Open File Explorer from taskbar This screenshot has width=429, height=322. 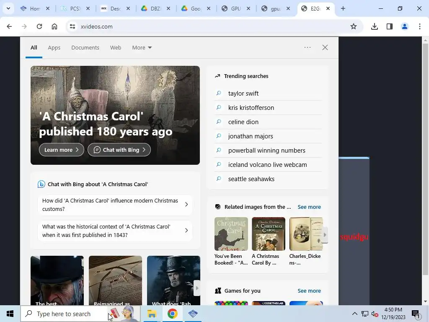(x=152, y=314)
